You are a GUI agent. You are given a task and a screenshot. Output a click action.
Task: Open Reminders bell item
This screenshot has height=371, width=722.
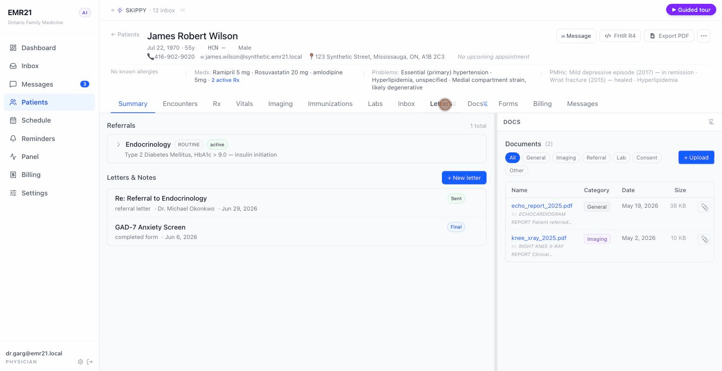49,139
